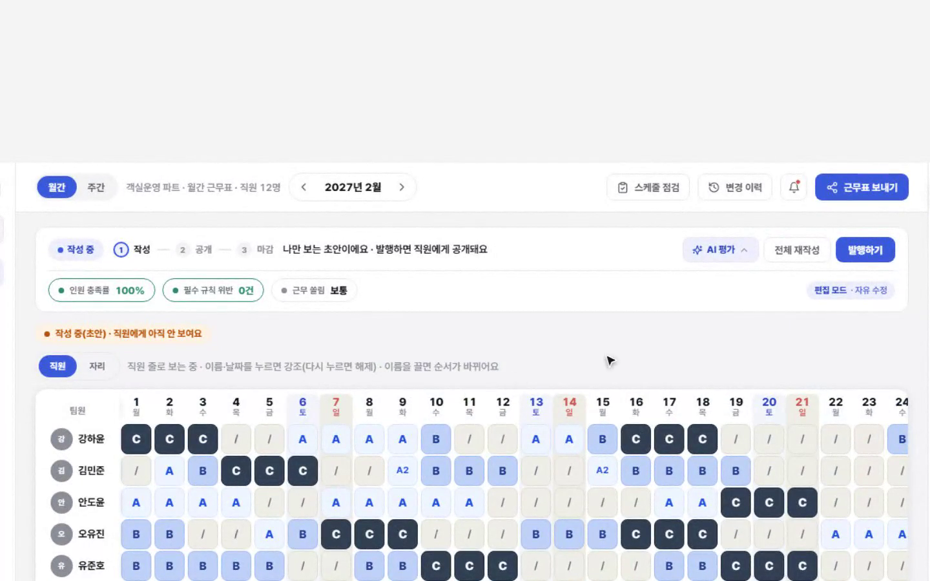Switch to 주간 view
Viewport: 930px width, 581px height.
click(x=96, y=187)
